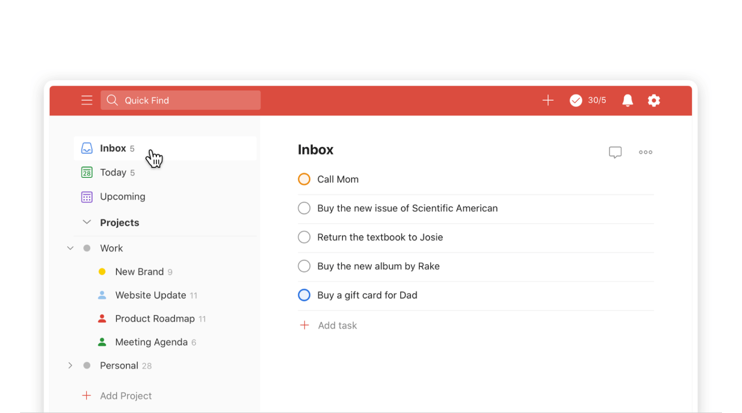Open Inbox comments speech bubble
The image size is (742, 413).
615,152
